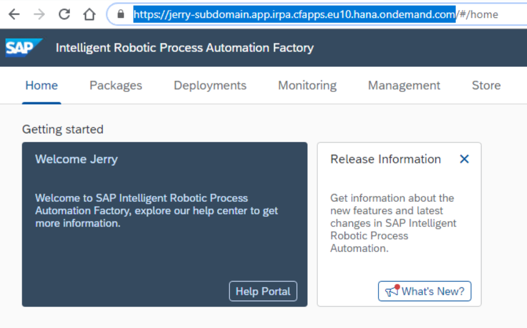Click the Welcome Jerry card heading
Screen dimensions: 527x328
click(76, 159)
